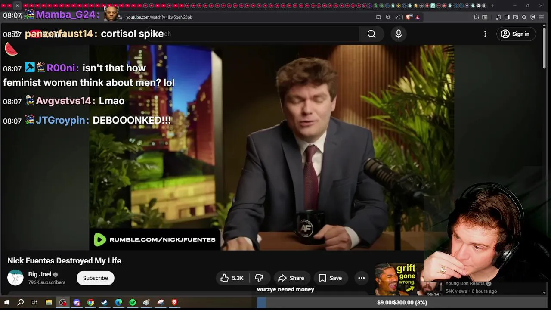Open Task View on the taskbar
The width and height of the screenshot is (551, 310).
34,303
